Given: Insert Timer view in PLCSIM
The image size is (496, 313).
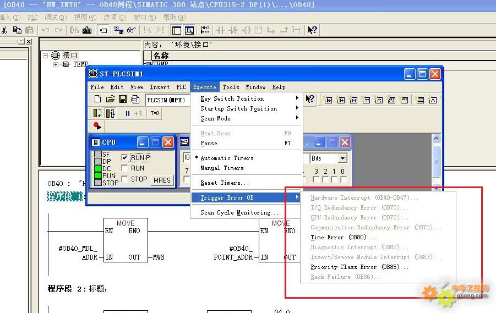Looking at the screenshot, I should point(366,100).
